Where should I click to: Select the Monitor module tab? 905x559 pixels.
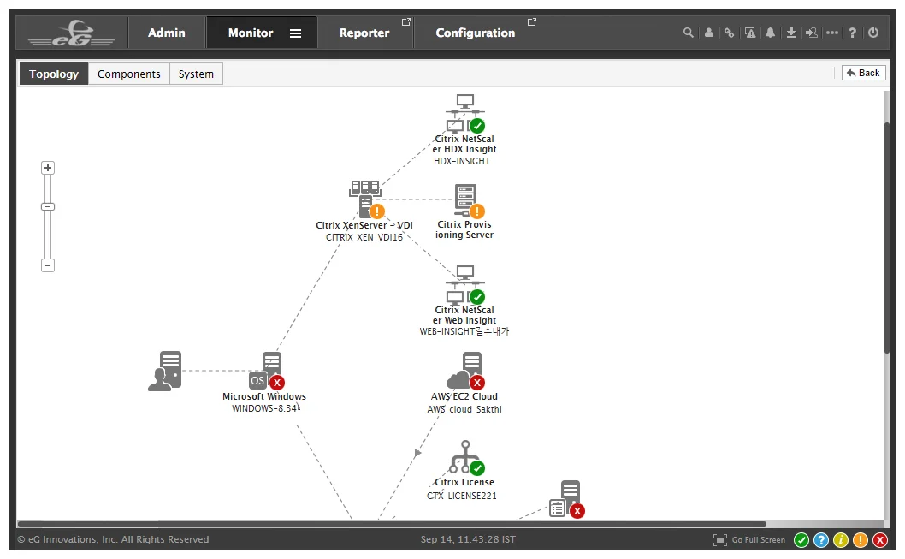click(251, 33)
